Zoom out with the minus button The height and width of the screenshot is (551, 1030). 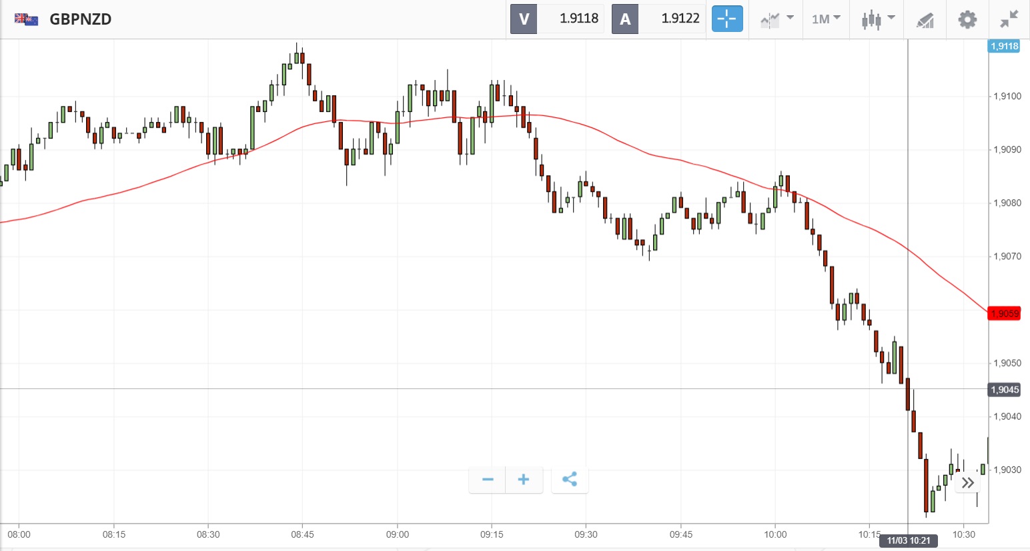pyautogui.click(x=488, y=480)
